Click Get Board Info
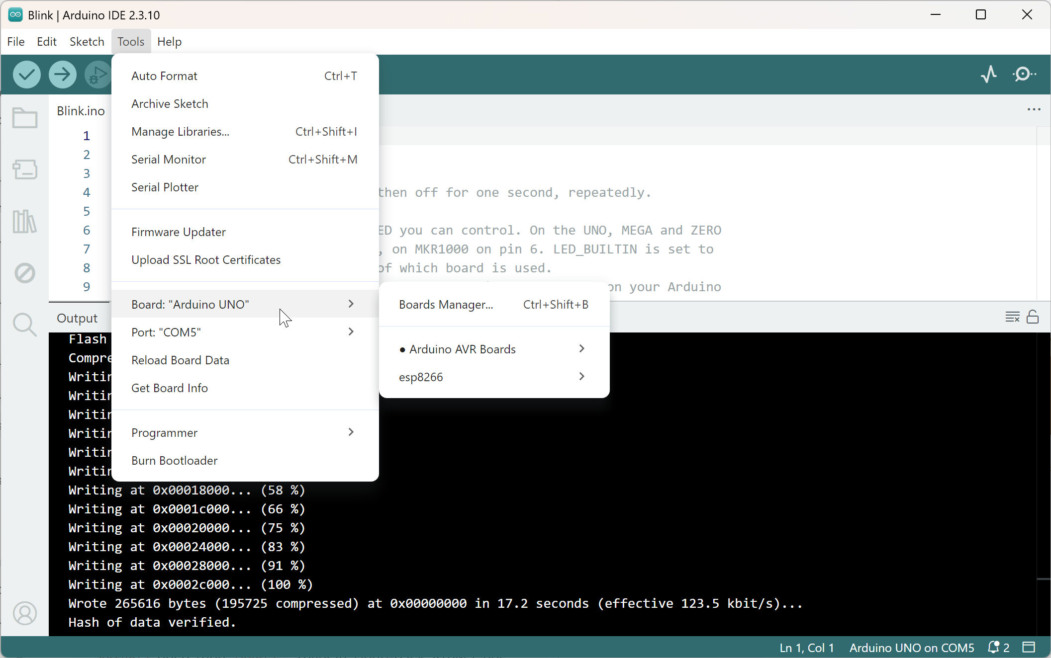This screenshot has width=1051, height=658. pyautogui.click(x=245, y=388)
